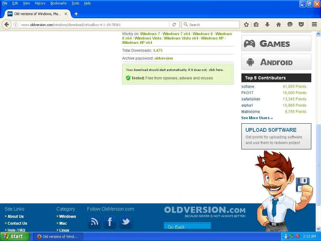The height and width of the screenshot is (241, 321).
Task: Click the page scrollbar down arrow
Action: tap(318, 229)
